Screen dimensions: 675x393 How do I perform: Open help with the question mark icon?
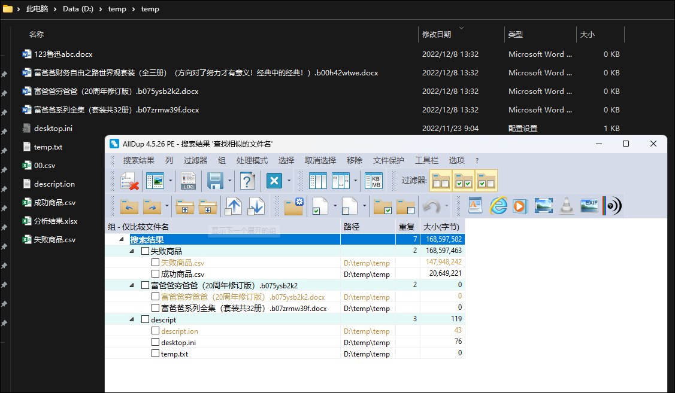click(x=247, y=181)
